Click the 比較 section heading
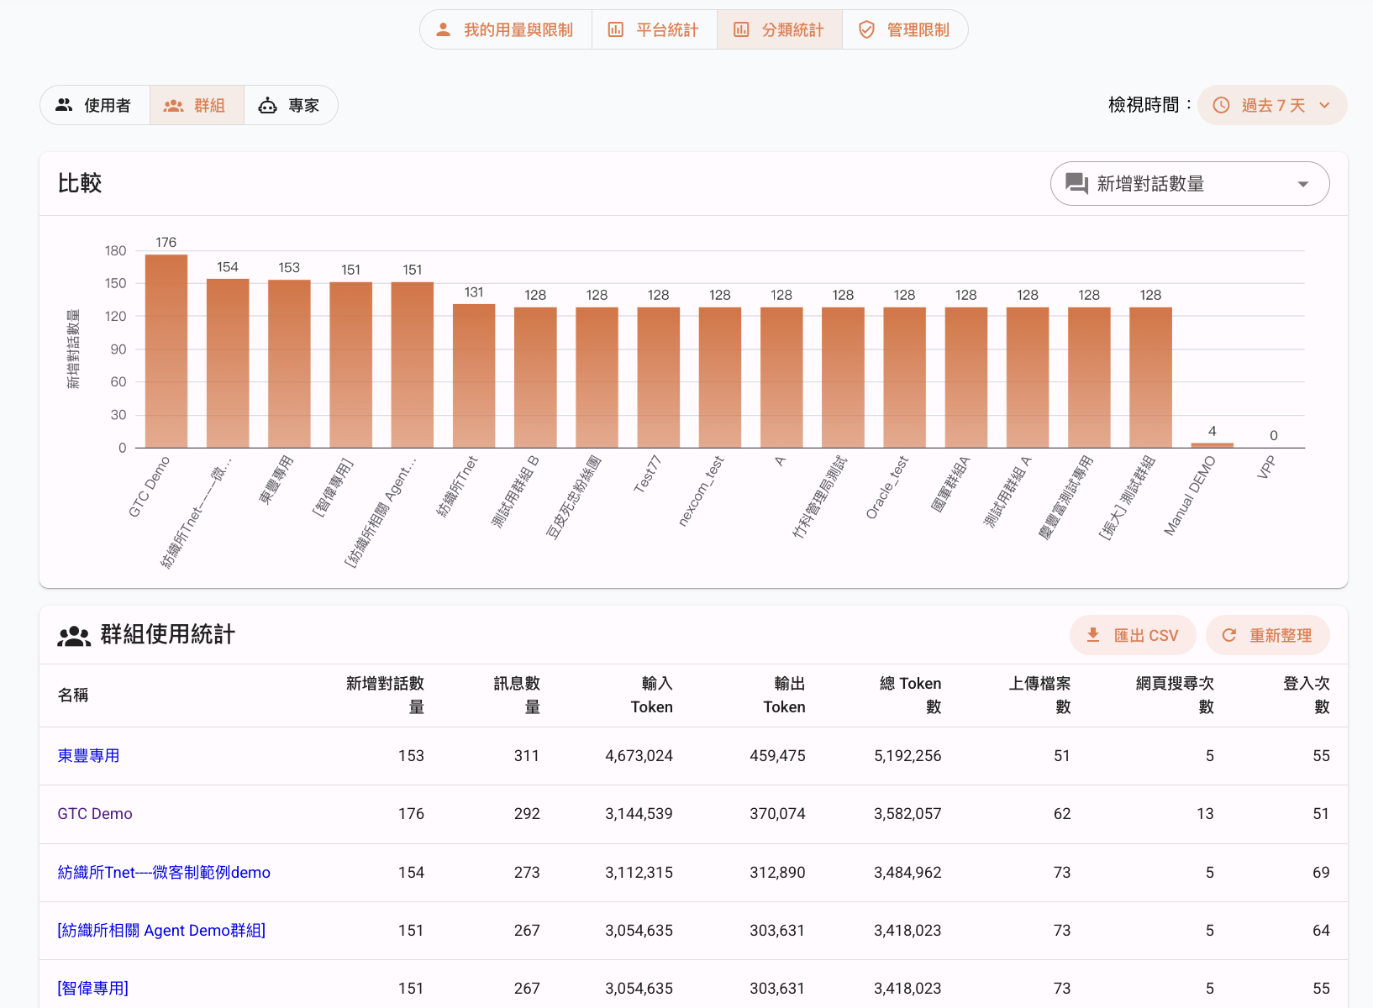This screenshot has height=1008, width=1373. 80,183
